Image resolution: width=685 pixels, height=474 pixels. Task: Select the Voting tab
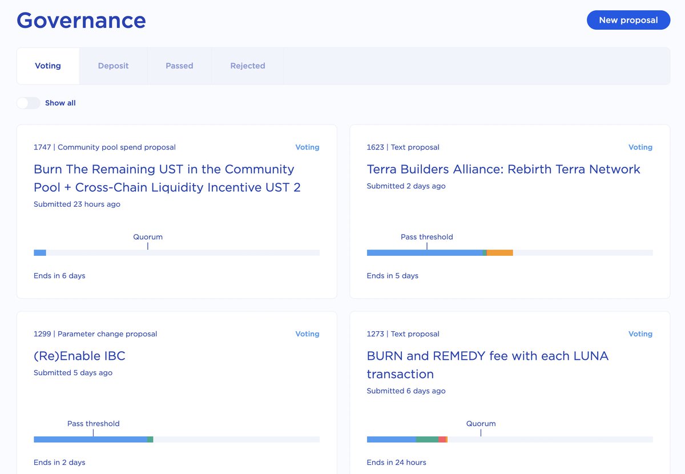(48, 66)
